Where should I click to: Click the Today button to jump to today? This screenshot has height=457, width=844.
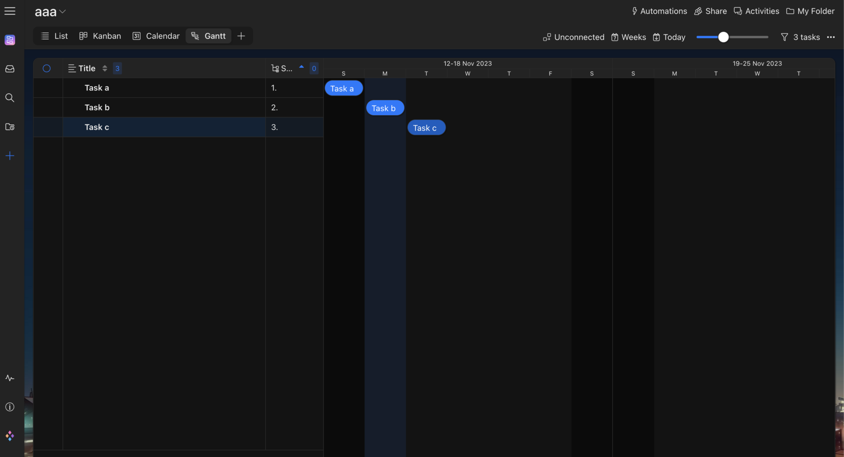(669, 37)
